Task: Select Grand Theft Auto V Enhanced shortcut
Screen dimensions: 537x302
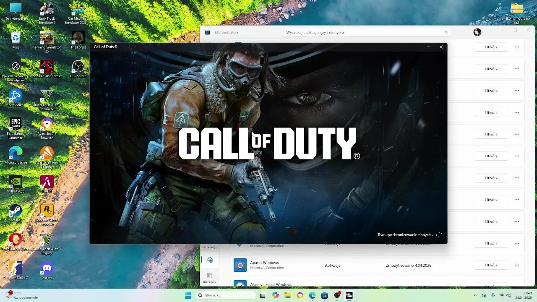Action: point(47,100)
